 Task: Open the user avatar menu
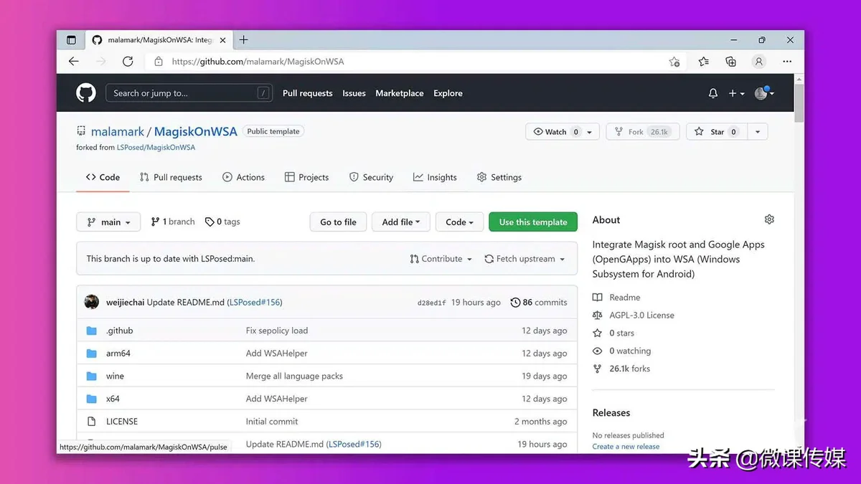[764, 93]
